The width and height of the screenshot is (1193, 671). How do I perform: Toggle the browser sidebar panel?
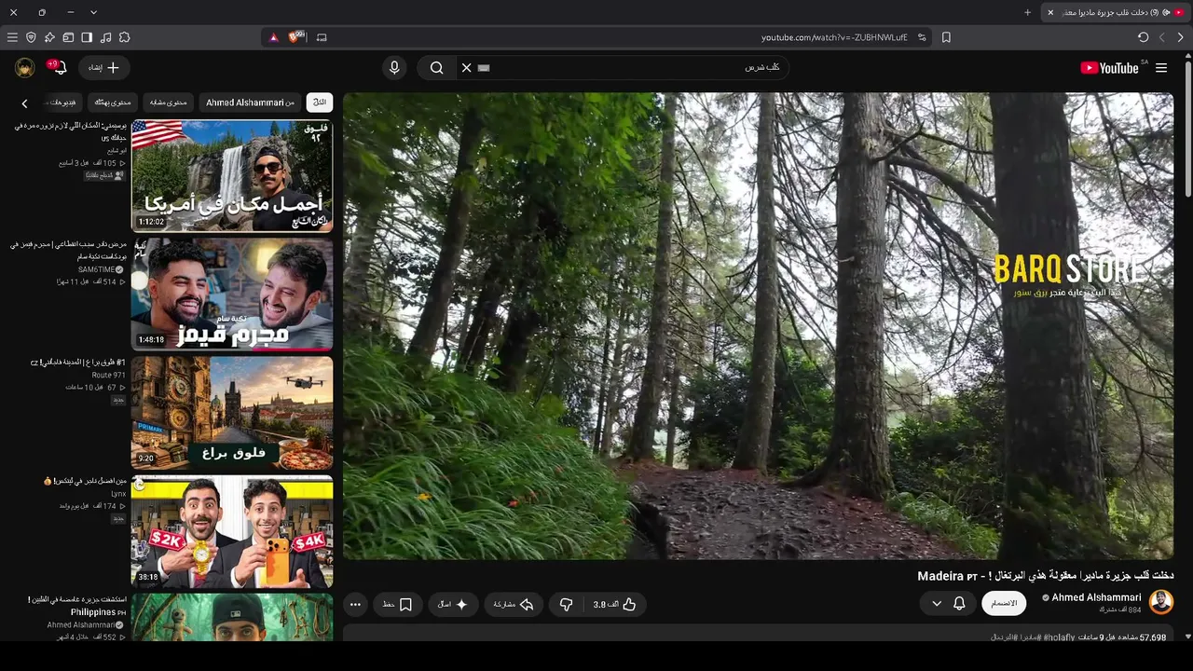point(87,37)
